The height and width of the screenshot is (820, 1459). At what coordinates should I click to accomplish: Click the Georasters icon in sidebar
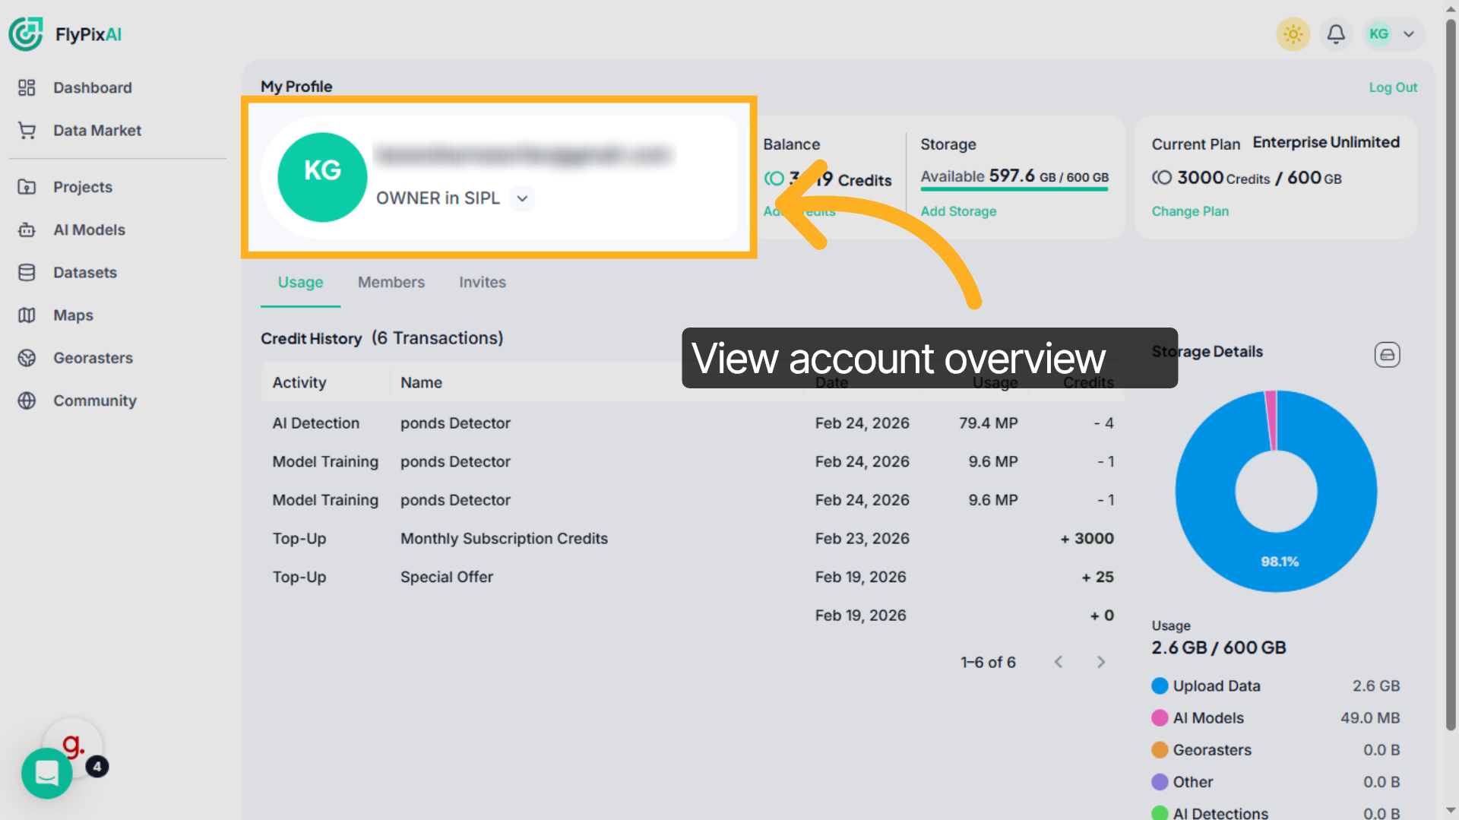27,357
